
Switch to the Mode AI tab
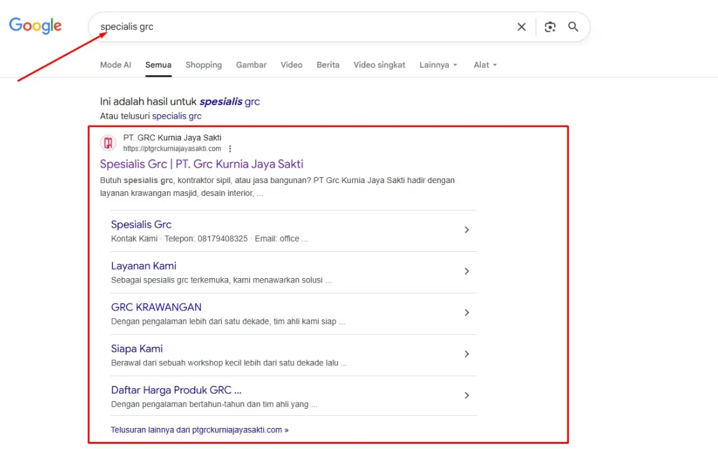click(115, 65)
